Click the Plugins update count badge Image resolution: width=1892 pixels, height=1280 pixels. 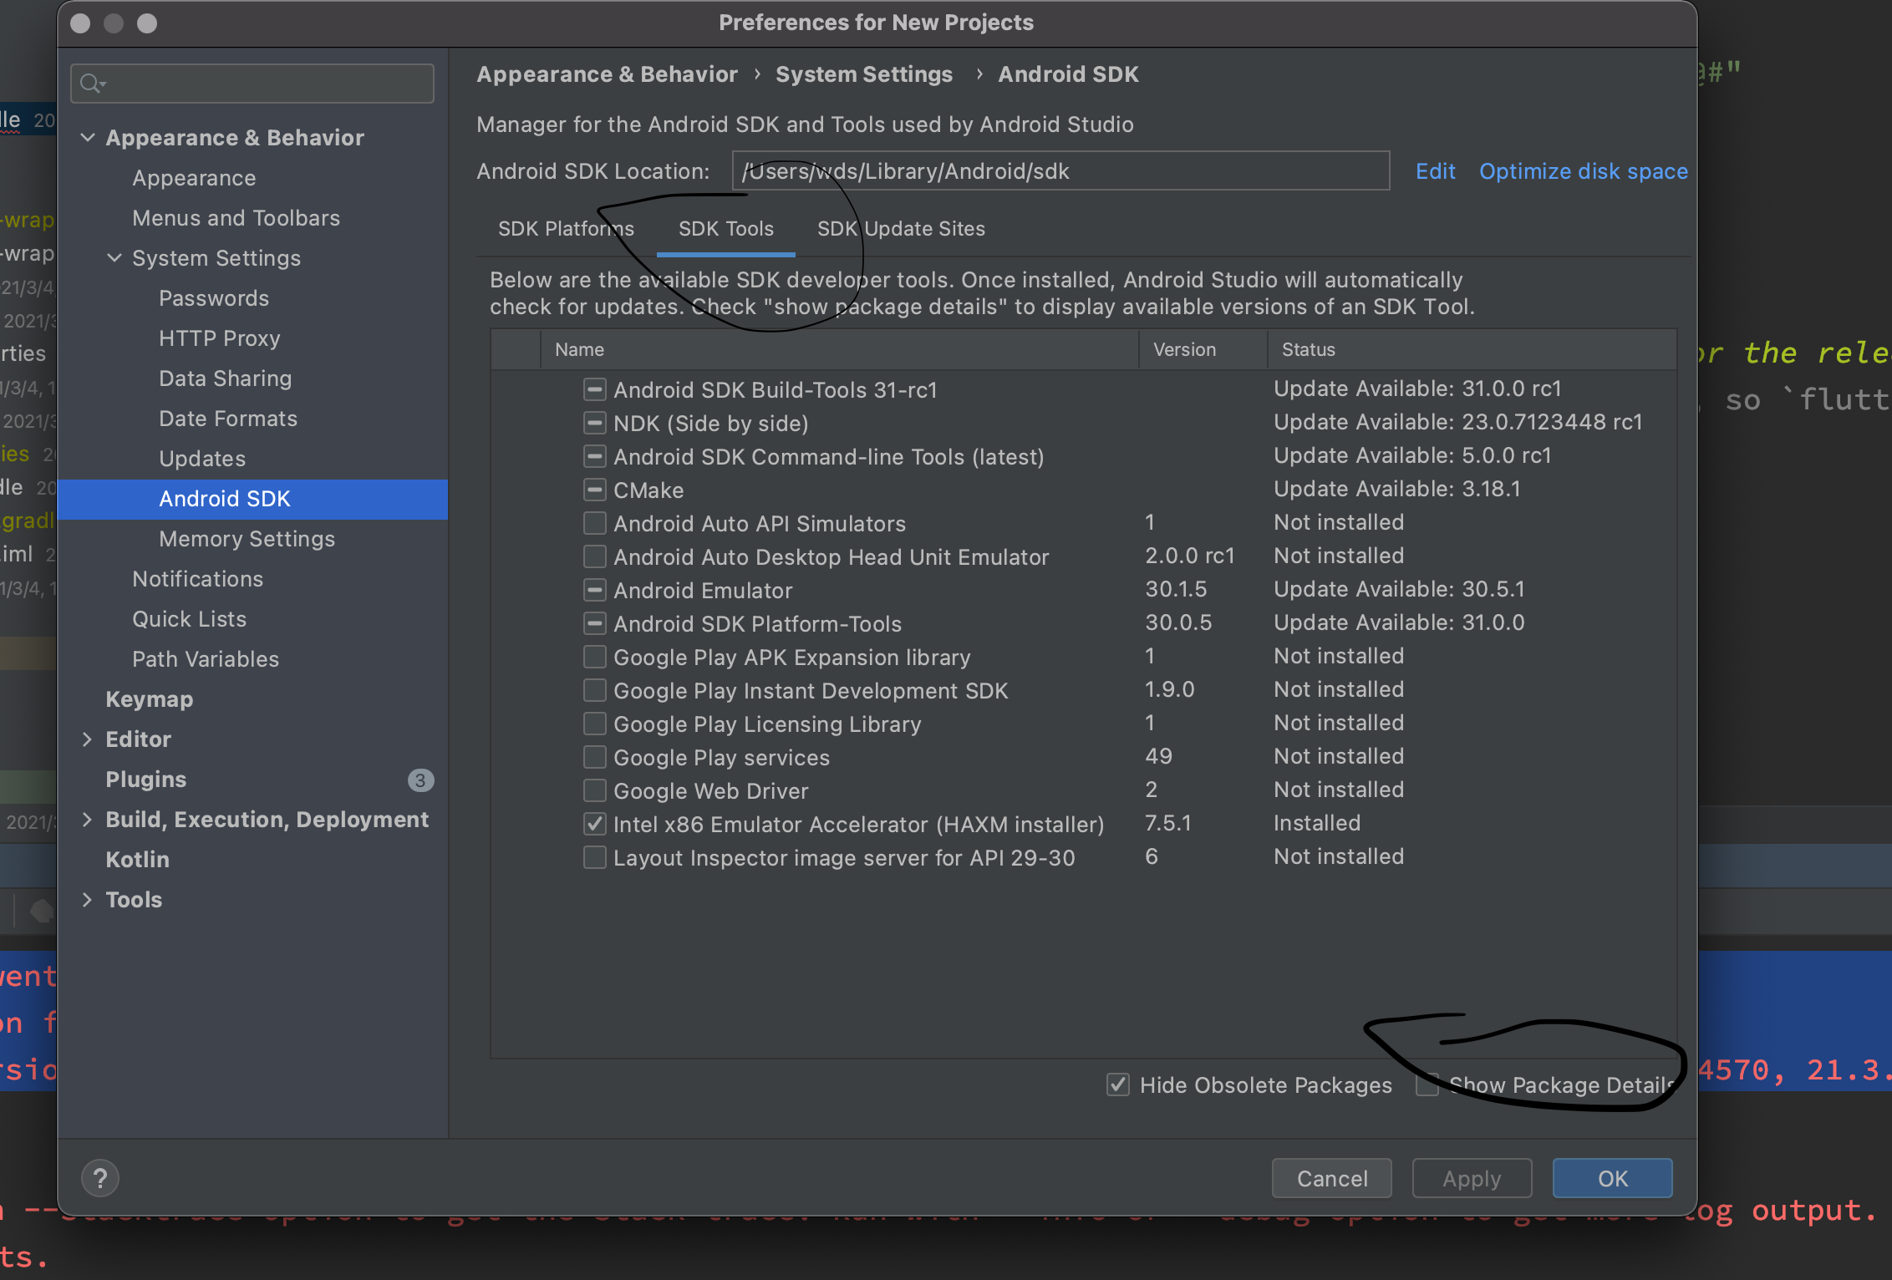pyautogui.click(x=420, y=780)
